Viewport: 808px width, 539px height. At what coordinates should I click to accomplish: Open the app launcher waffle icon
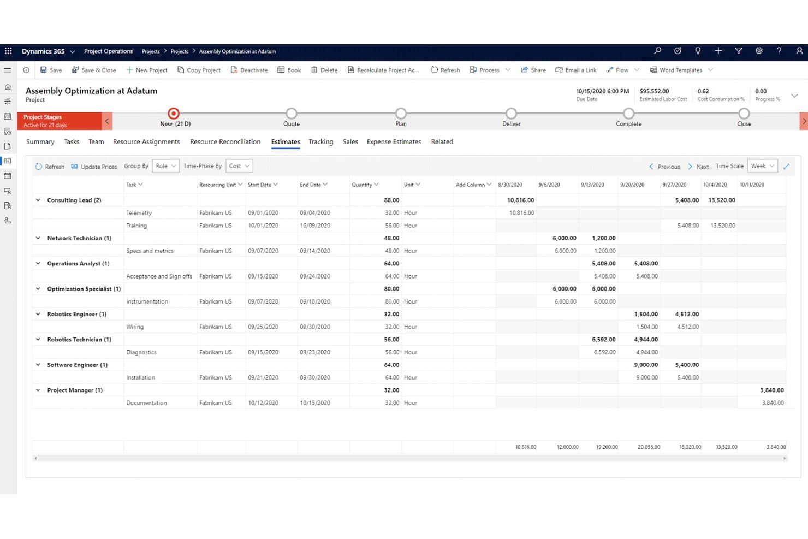8,51
